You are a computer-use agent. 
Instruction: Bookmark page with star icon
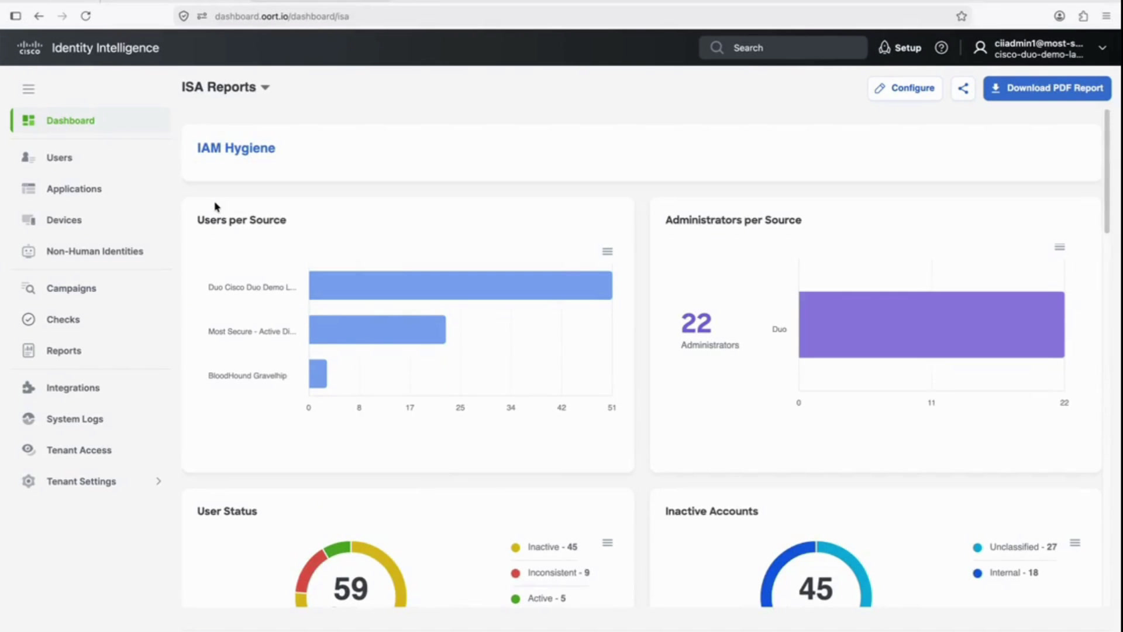[x=962, y=16]
